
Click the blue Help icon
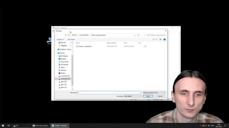165,39
